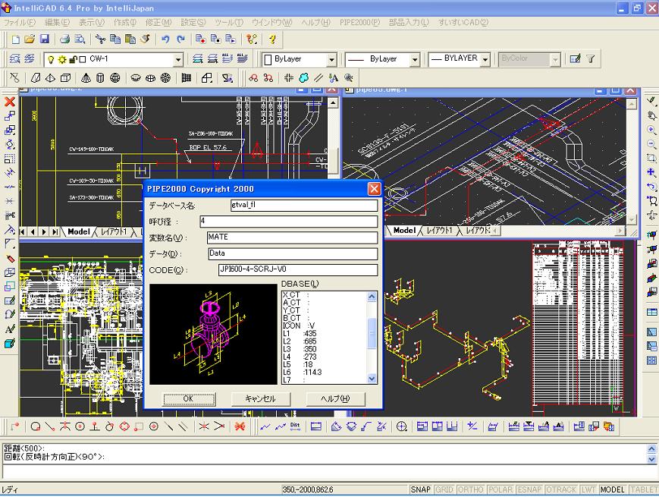Image resolution: width=659 pixels, height=497 pixels.
Task: Click the Copy objects tool below Delete
Action: point(10,115)
